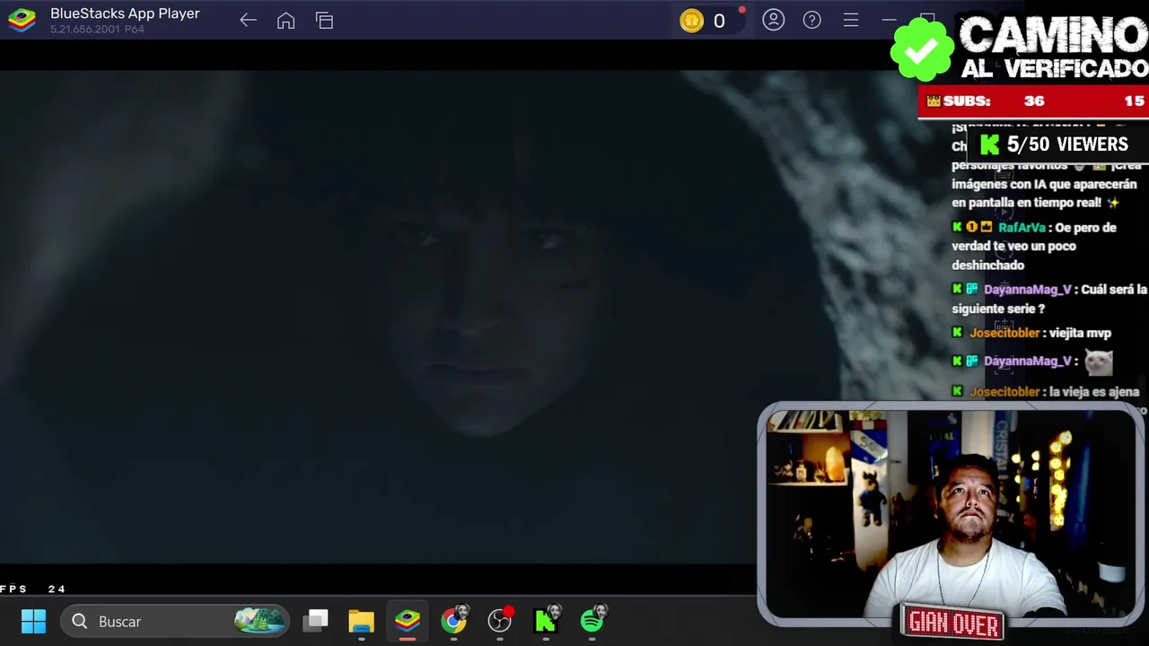Click the 5/50 VIEWERS counter
Image resolution: width=1149 pixels, height=646 pixels.
pos(1067,144)
